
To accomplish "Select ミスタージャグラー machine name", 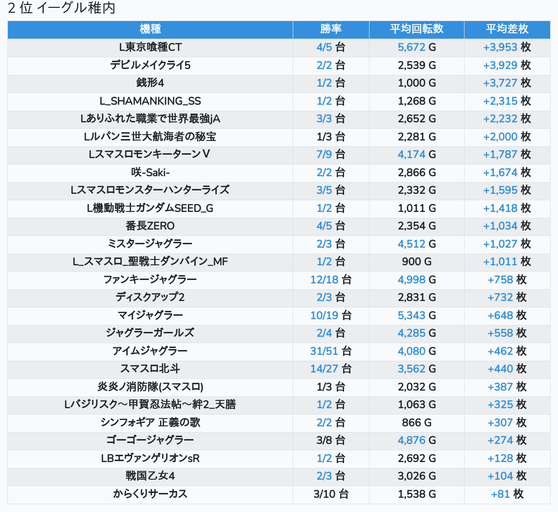I will (x=150, y=244).
